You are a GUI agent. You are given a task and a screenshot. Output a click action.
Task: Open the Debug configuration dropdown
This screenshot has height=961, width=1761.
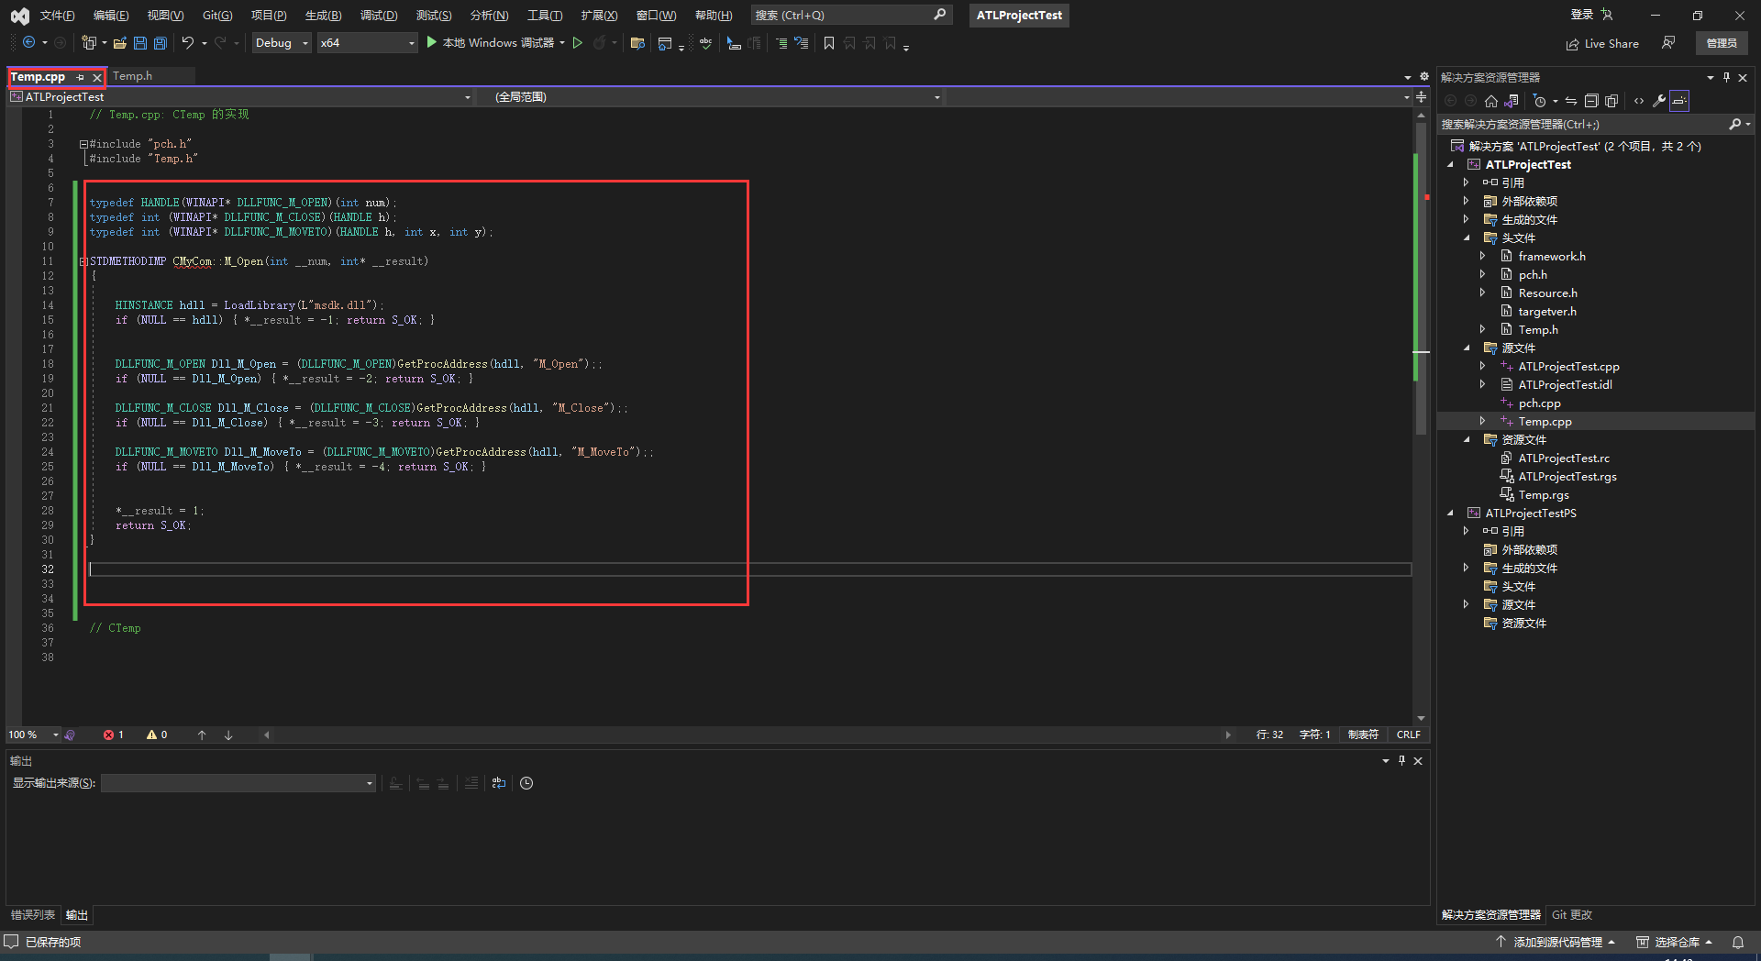[x=282, y=43]
